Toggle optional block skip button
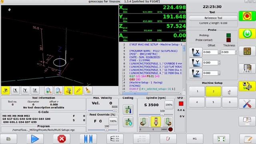The width and height of the screenshot is (256, 144). pos(168,139)
